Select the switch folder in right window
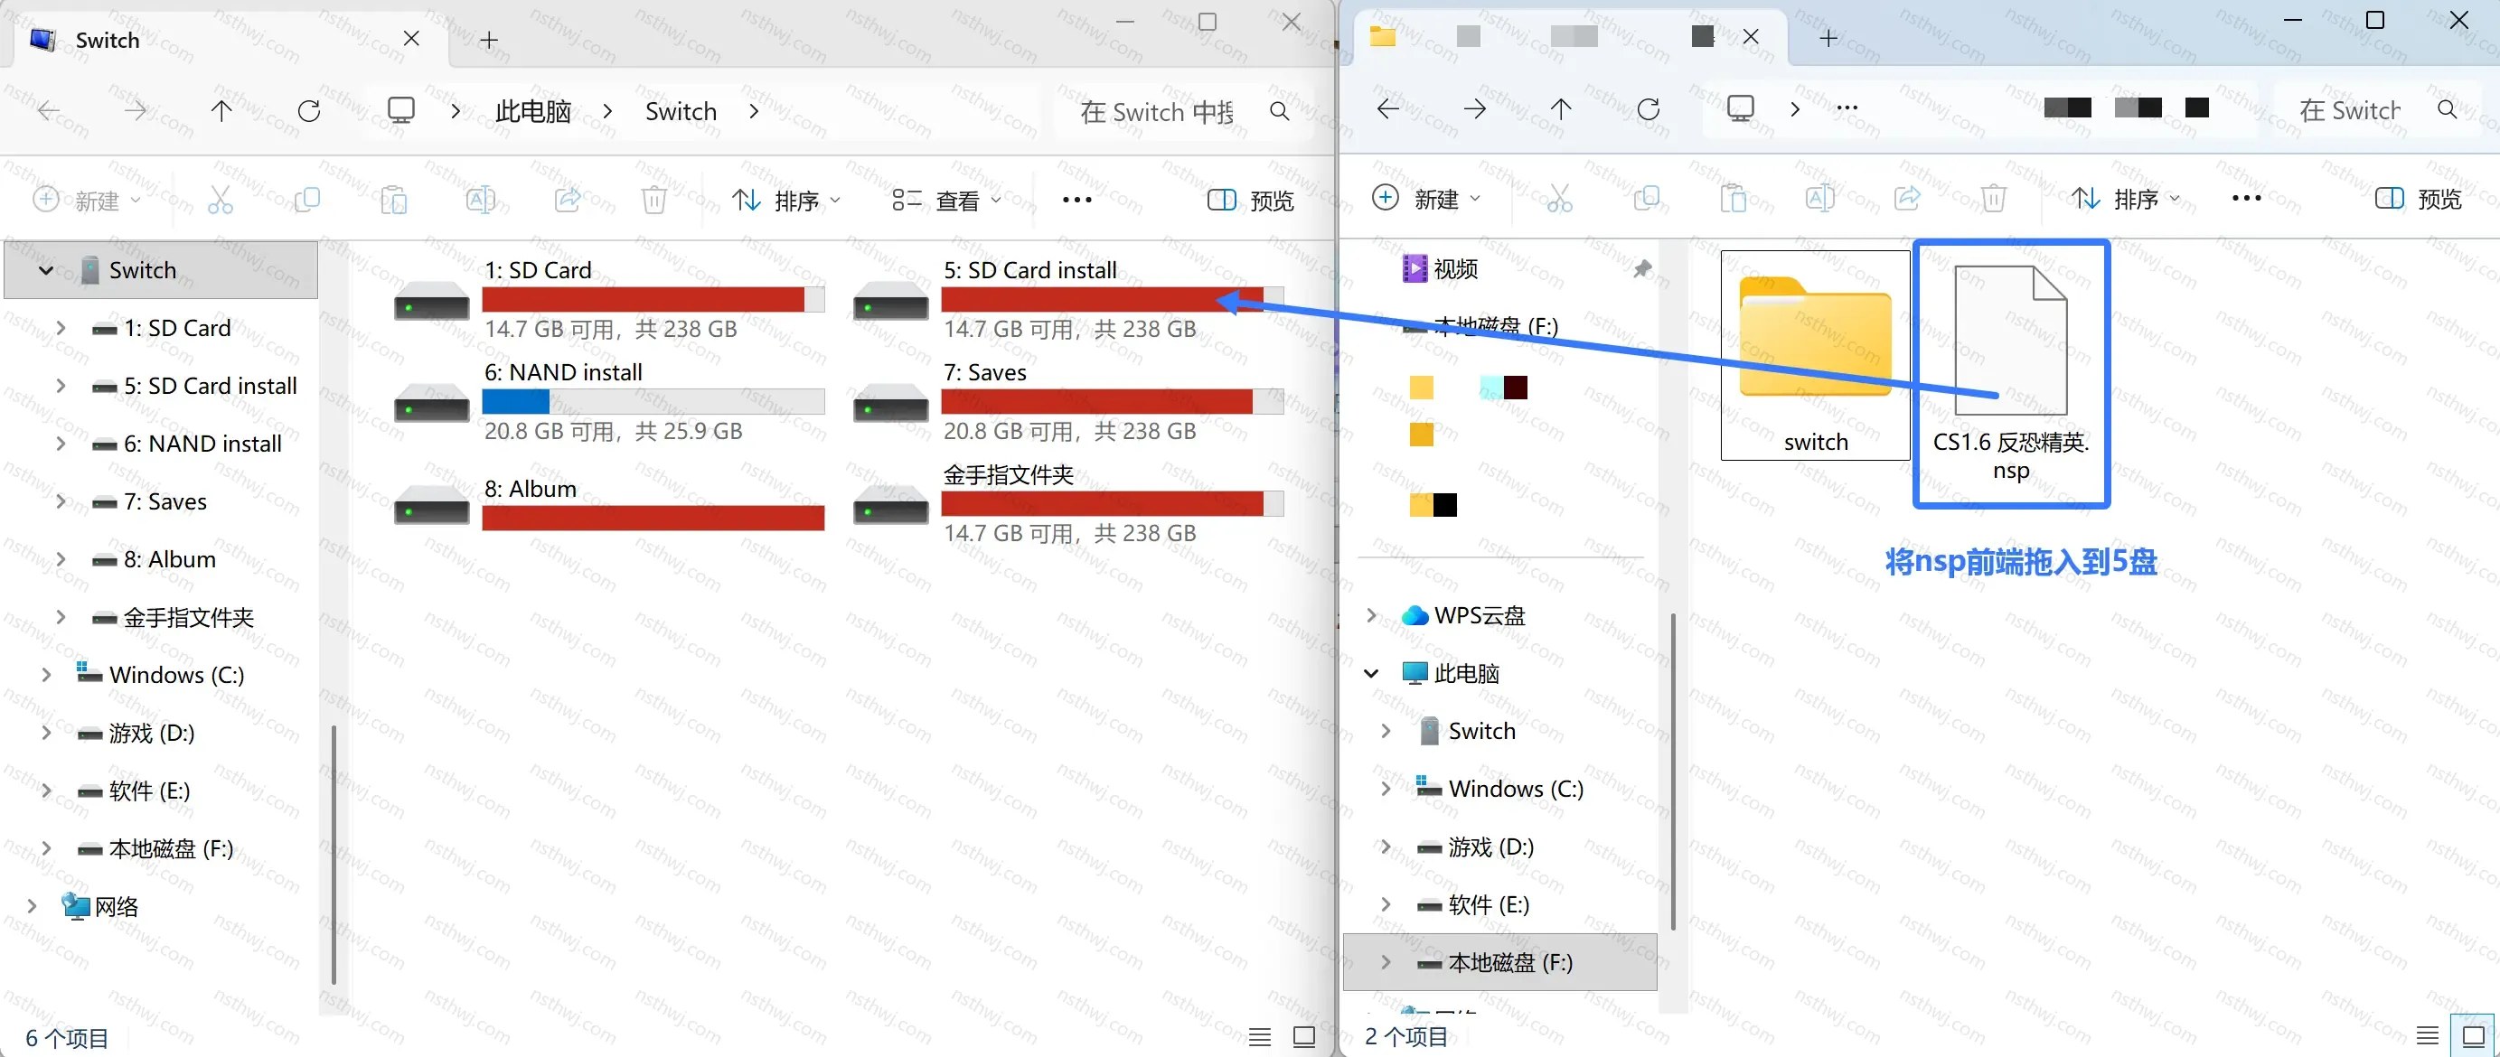The width and height of the screenshot is (2500, 1057). [1815, 355]
